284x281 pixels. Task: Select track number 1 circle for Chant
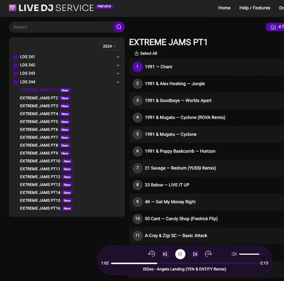pos(137,67)
